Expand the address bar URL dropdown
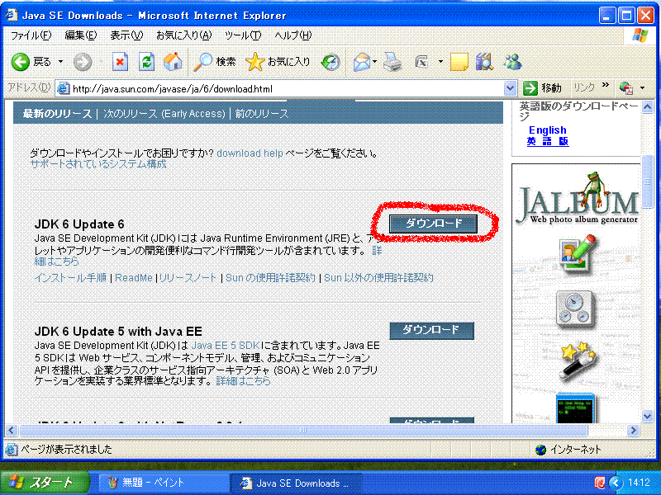This screenshot has height=495, width=661. [x=510, y=88]
